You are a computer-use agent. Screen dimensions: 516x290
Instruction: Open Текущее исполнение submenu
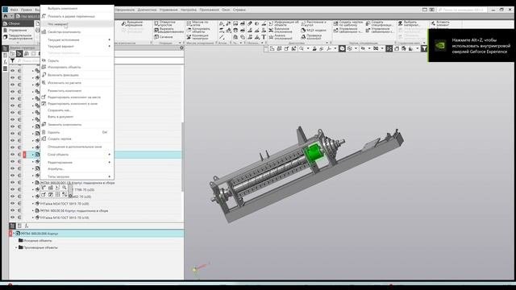coord(77,39)
